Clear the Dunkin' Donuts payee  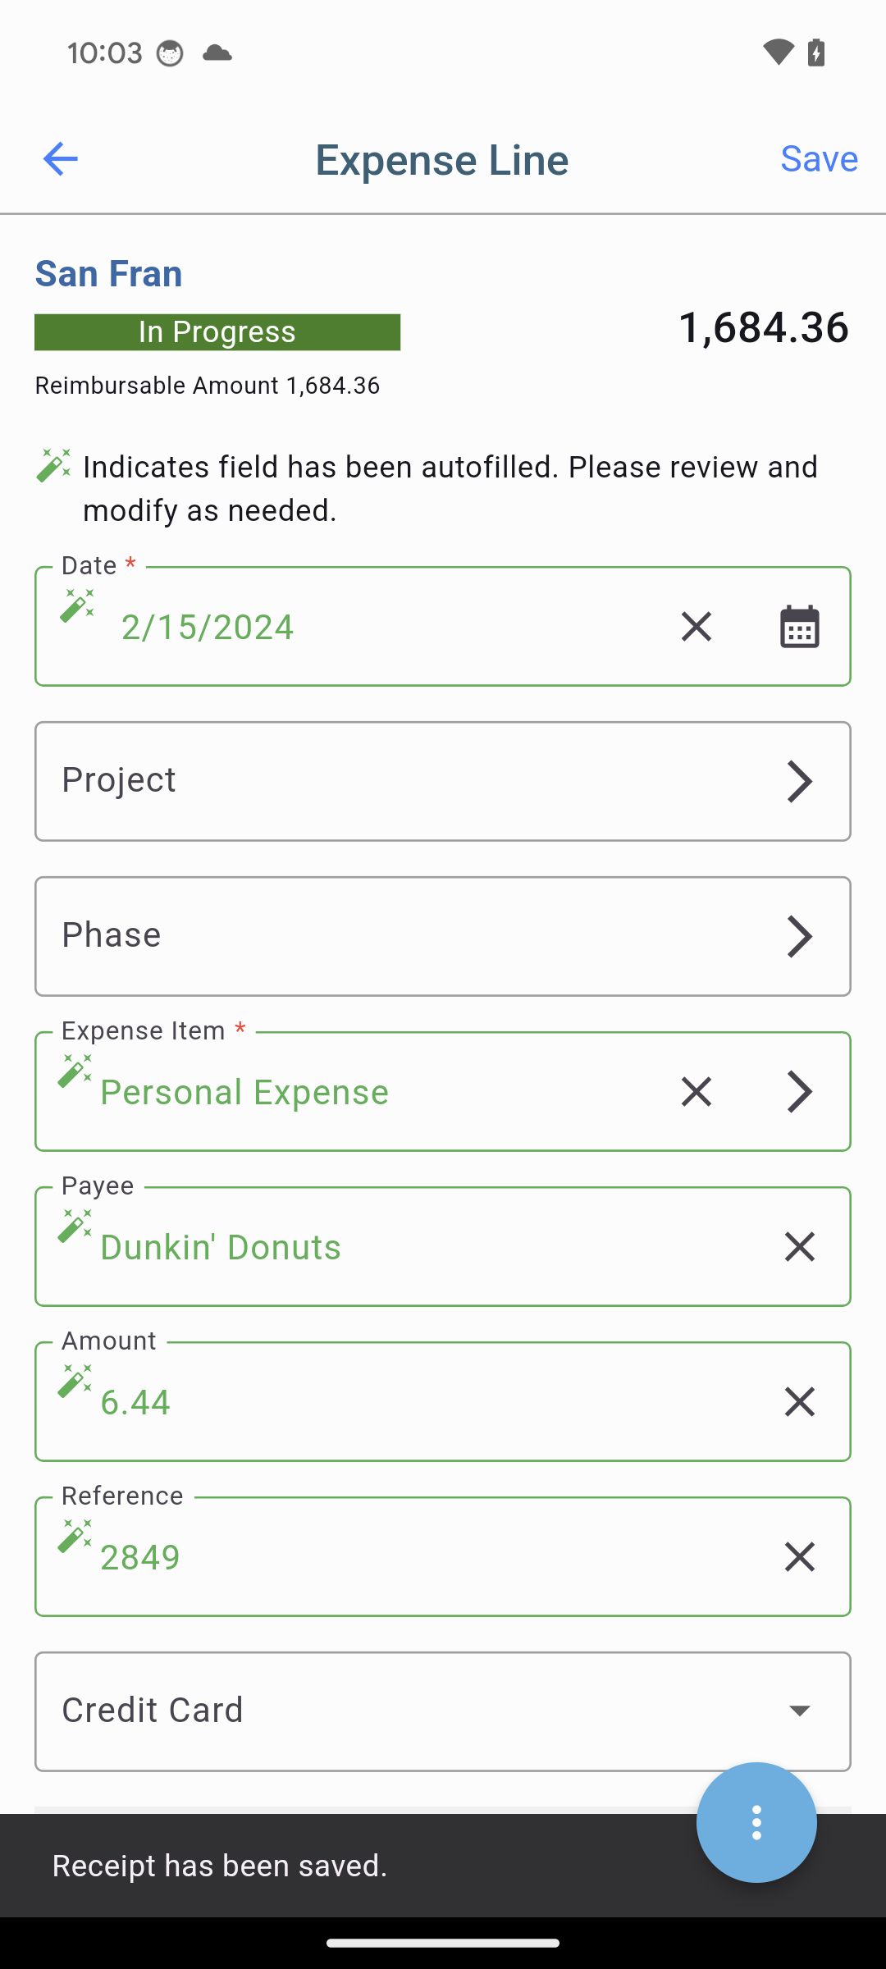(x=799, y=1247)
